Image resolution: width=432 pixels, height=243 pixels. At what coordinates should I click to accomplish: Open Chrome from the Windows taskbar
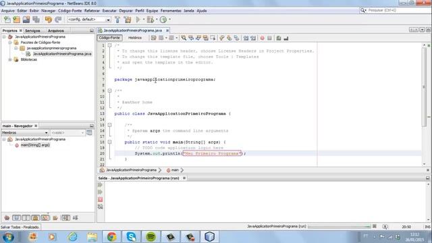[x=111, y=237]
